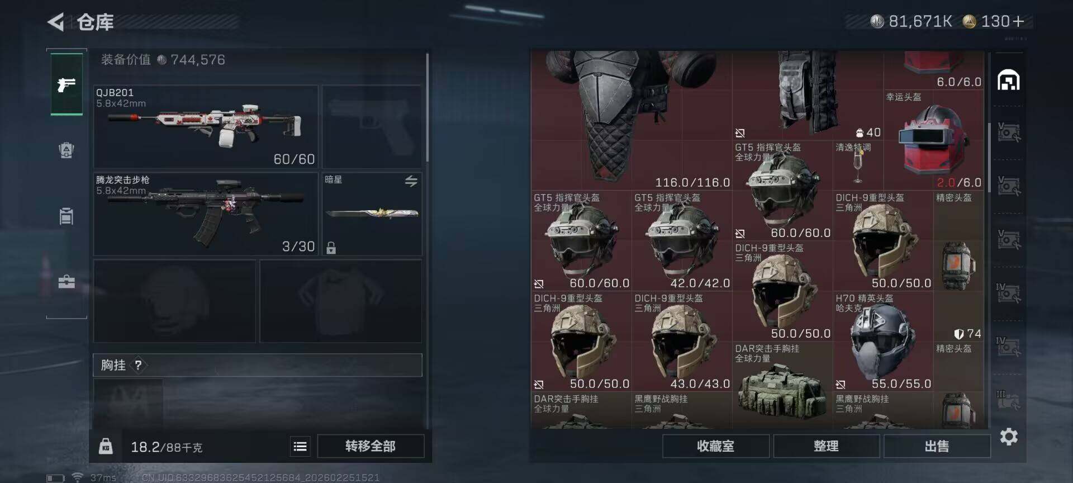Screen dimensions: 1073x483
Task: Open the 收藏室 button
Action: coord(715,446)
